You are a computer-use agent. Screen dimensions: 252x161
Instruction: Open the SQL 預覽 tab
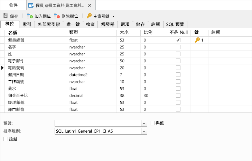176,24
